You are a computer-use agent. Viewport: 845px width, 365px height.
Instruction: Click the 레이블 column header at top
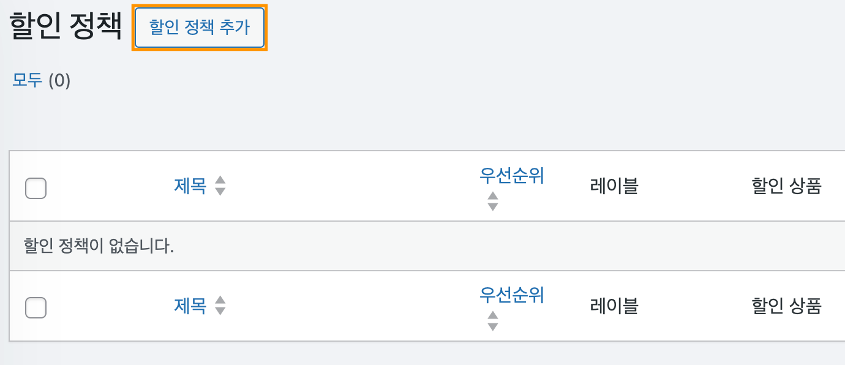614,186
